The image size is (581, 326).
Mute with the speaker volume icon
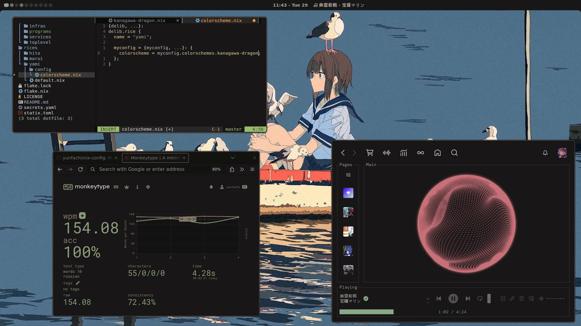pyautogui.click(x=541, y=298)
